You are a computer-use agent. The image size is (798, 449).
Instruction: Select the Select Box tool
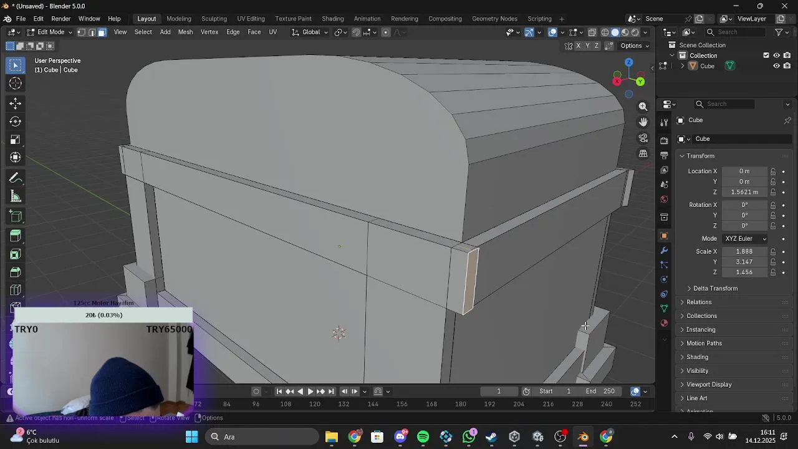(16, 65)
